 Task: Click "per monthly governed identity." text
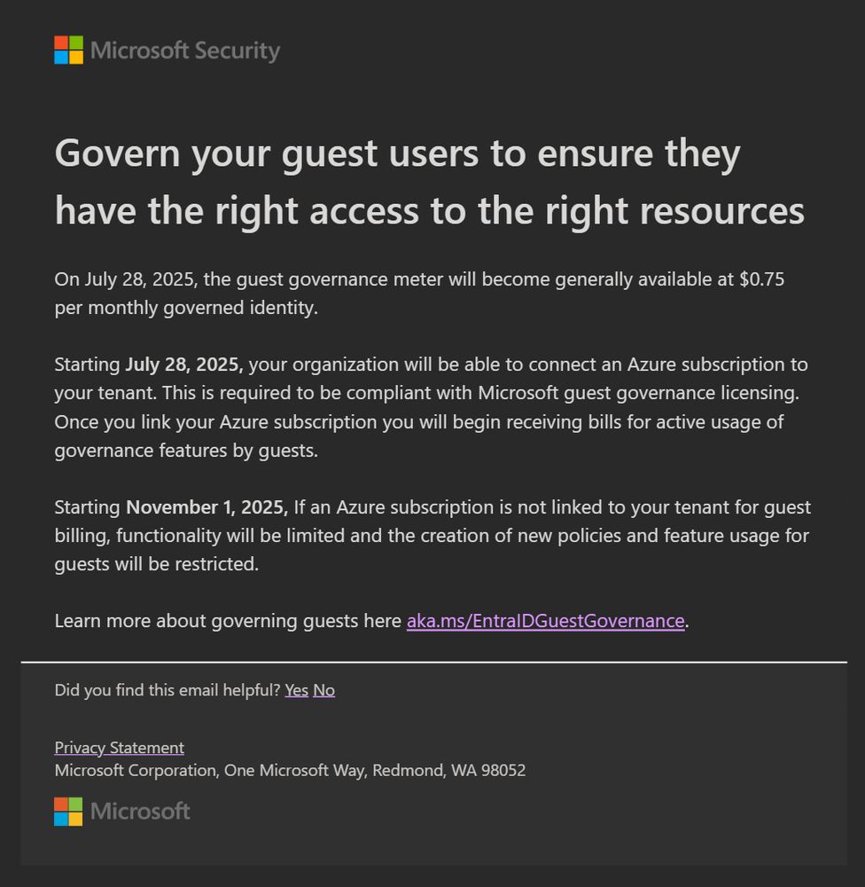[x=186, y=308]
